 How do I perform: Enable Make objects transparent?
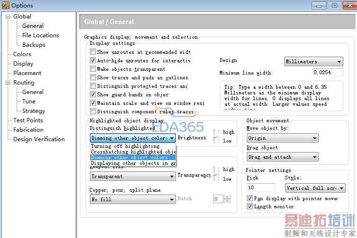[x=93, y=69]
